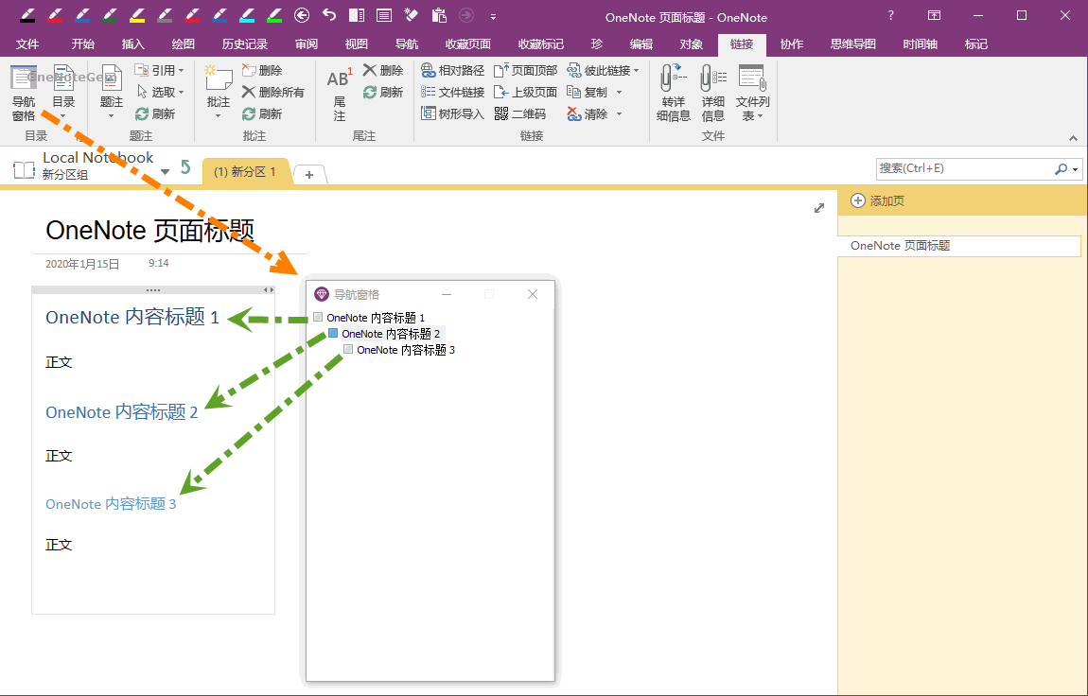
Task: Switch to the 开始 tab
Action: point(82,43)
